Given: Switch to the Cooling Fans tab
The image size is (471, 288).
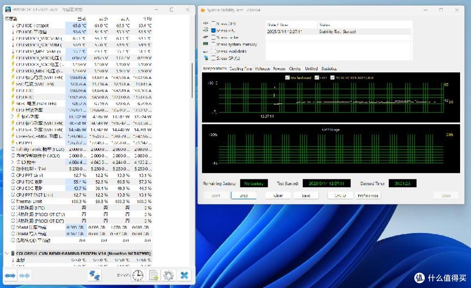Looking at the screenshot, I should [241, 69].
